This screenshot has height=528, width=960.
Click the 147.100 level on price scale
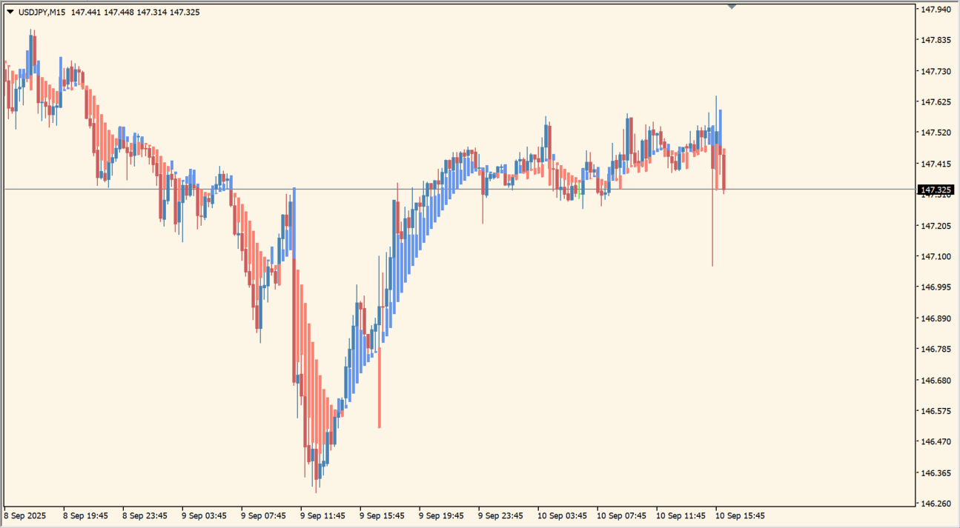click(935, 256)
